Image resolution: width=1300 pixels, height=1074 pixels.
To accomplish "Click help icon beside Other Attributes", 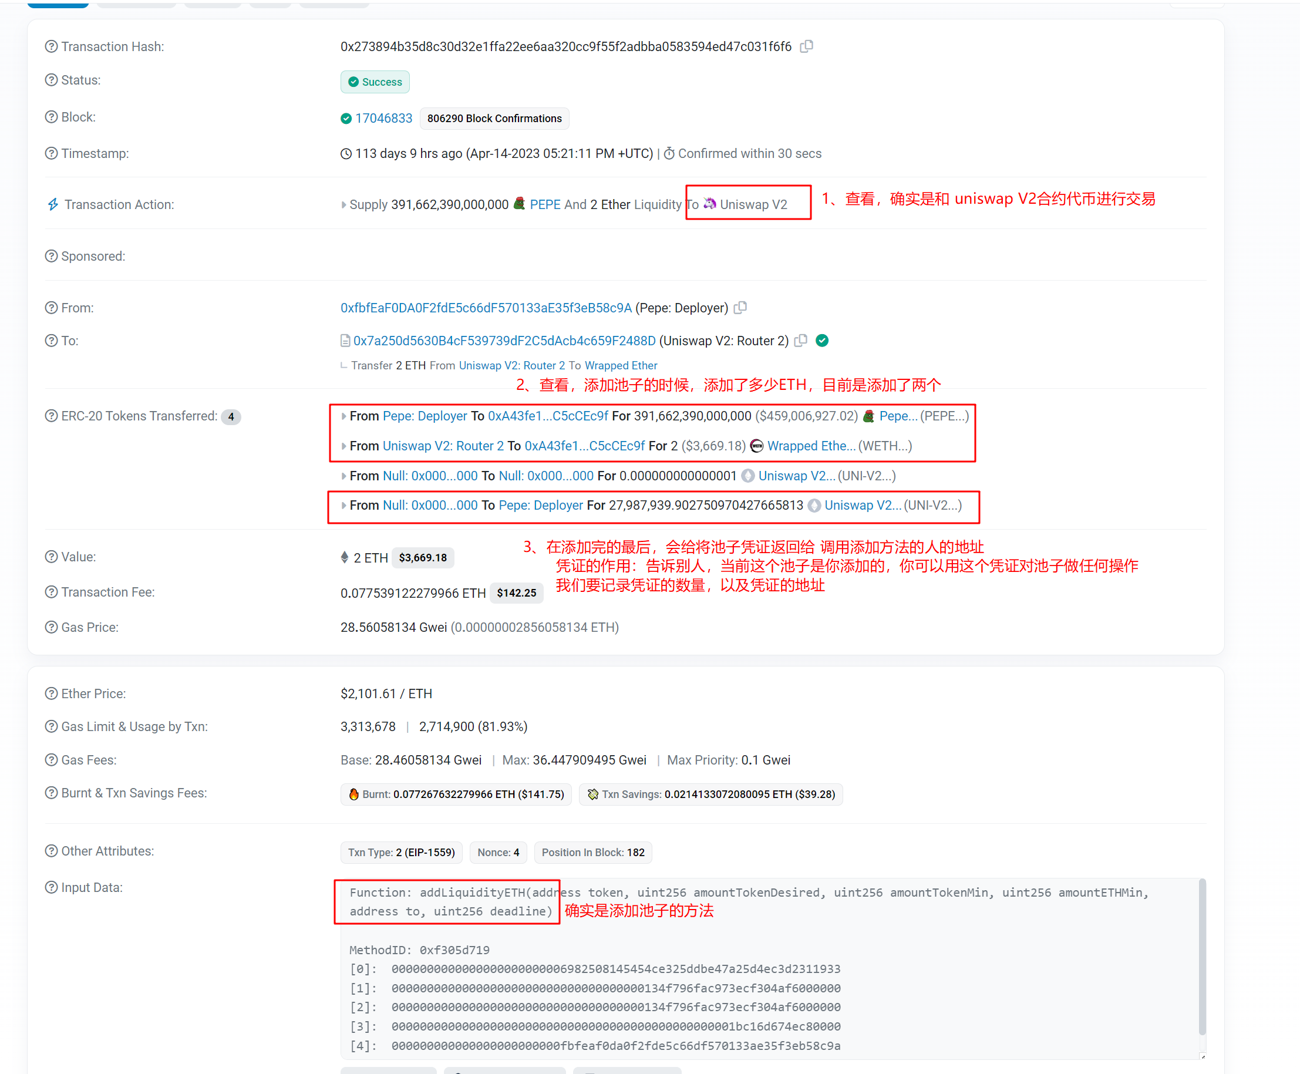I will click(x=51, y=851).
